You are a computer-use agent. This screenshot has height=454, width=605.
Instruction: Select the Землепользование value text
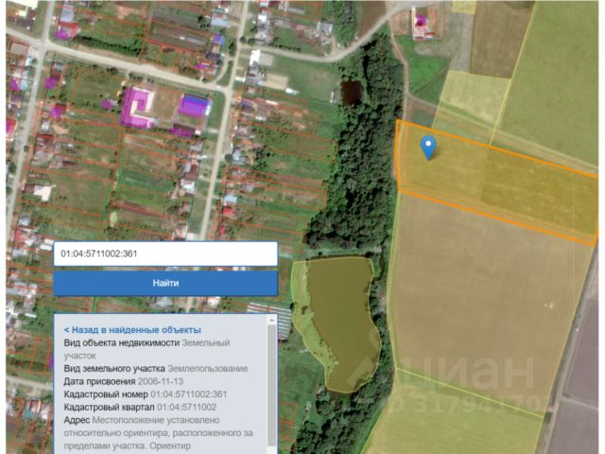click(208, 368)
